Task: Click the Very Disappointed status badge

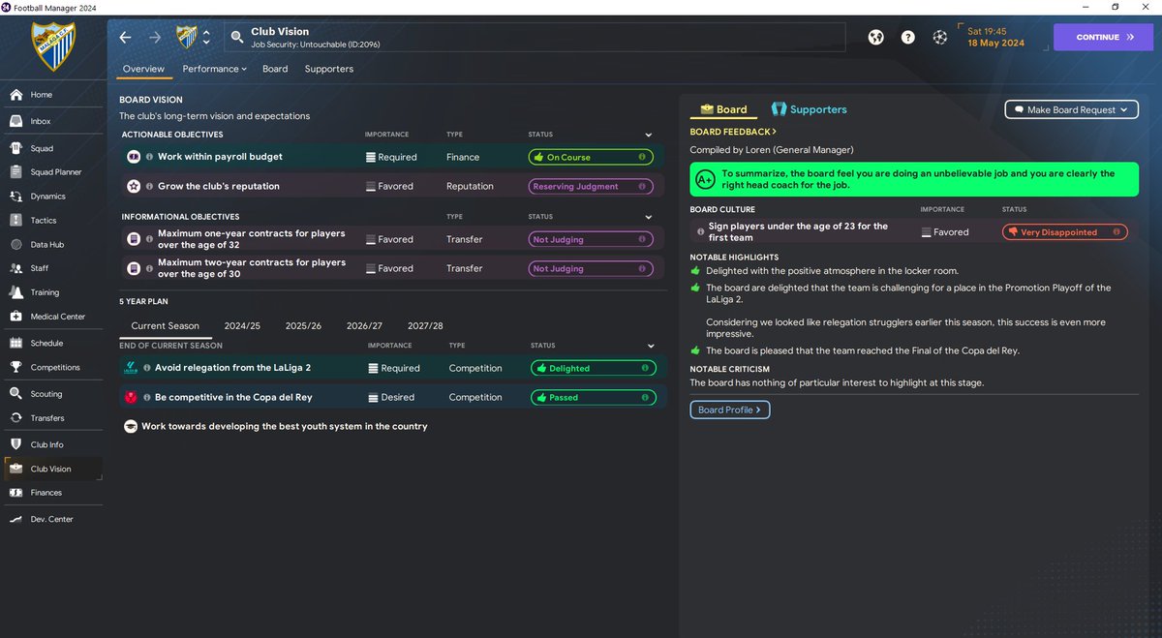Action: click(1064, 232)
